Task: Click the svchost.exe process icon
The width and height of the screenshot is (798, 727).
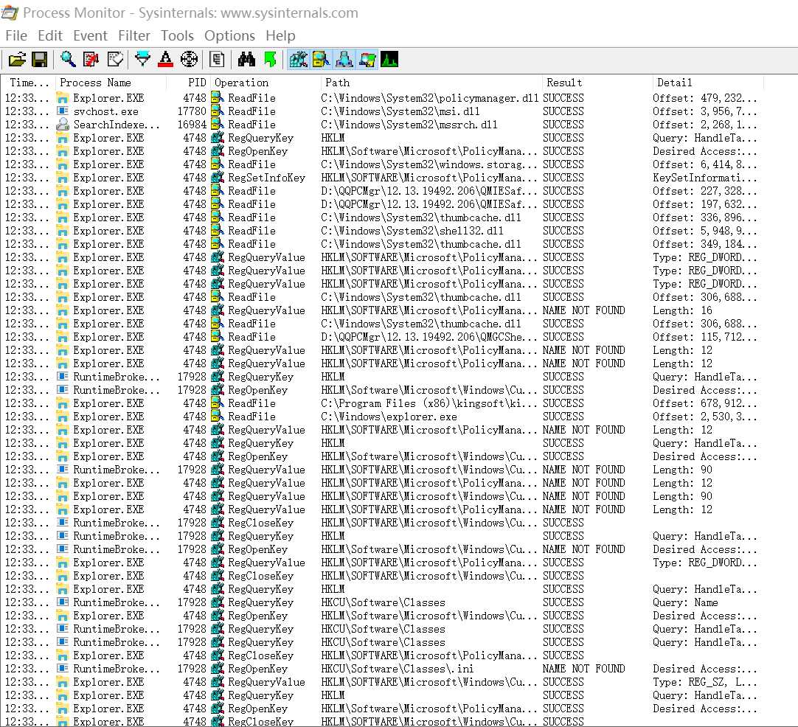Action: (x=63, y=111)
